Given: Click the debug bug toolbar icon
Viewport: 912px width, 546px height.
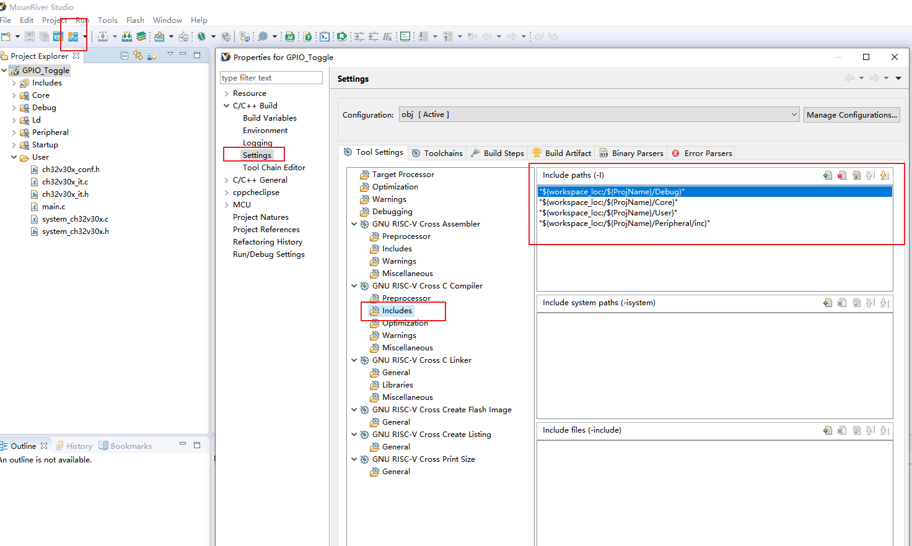Looking at the screenshot, I should tap(201, 37).
